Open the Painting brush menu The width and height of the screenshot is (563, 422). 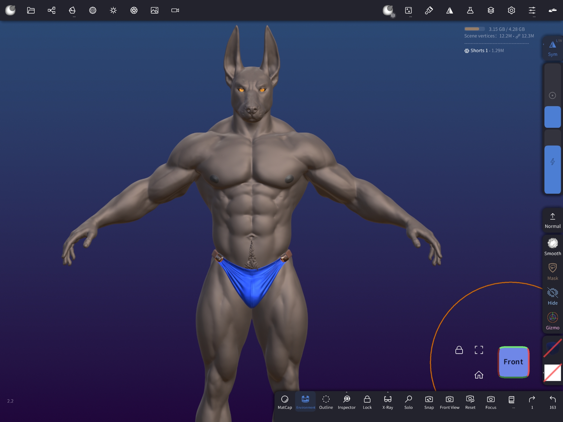429,10
